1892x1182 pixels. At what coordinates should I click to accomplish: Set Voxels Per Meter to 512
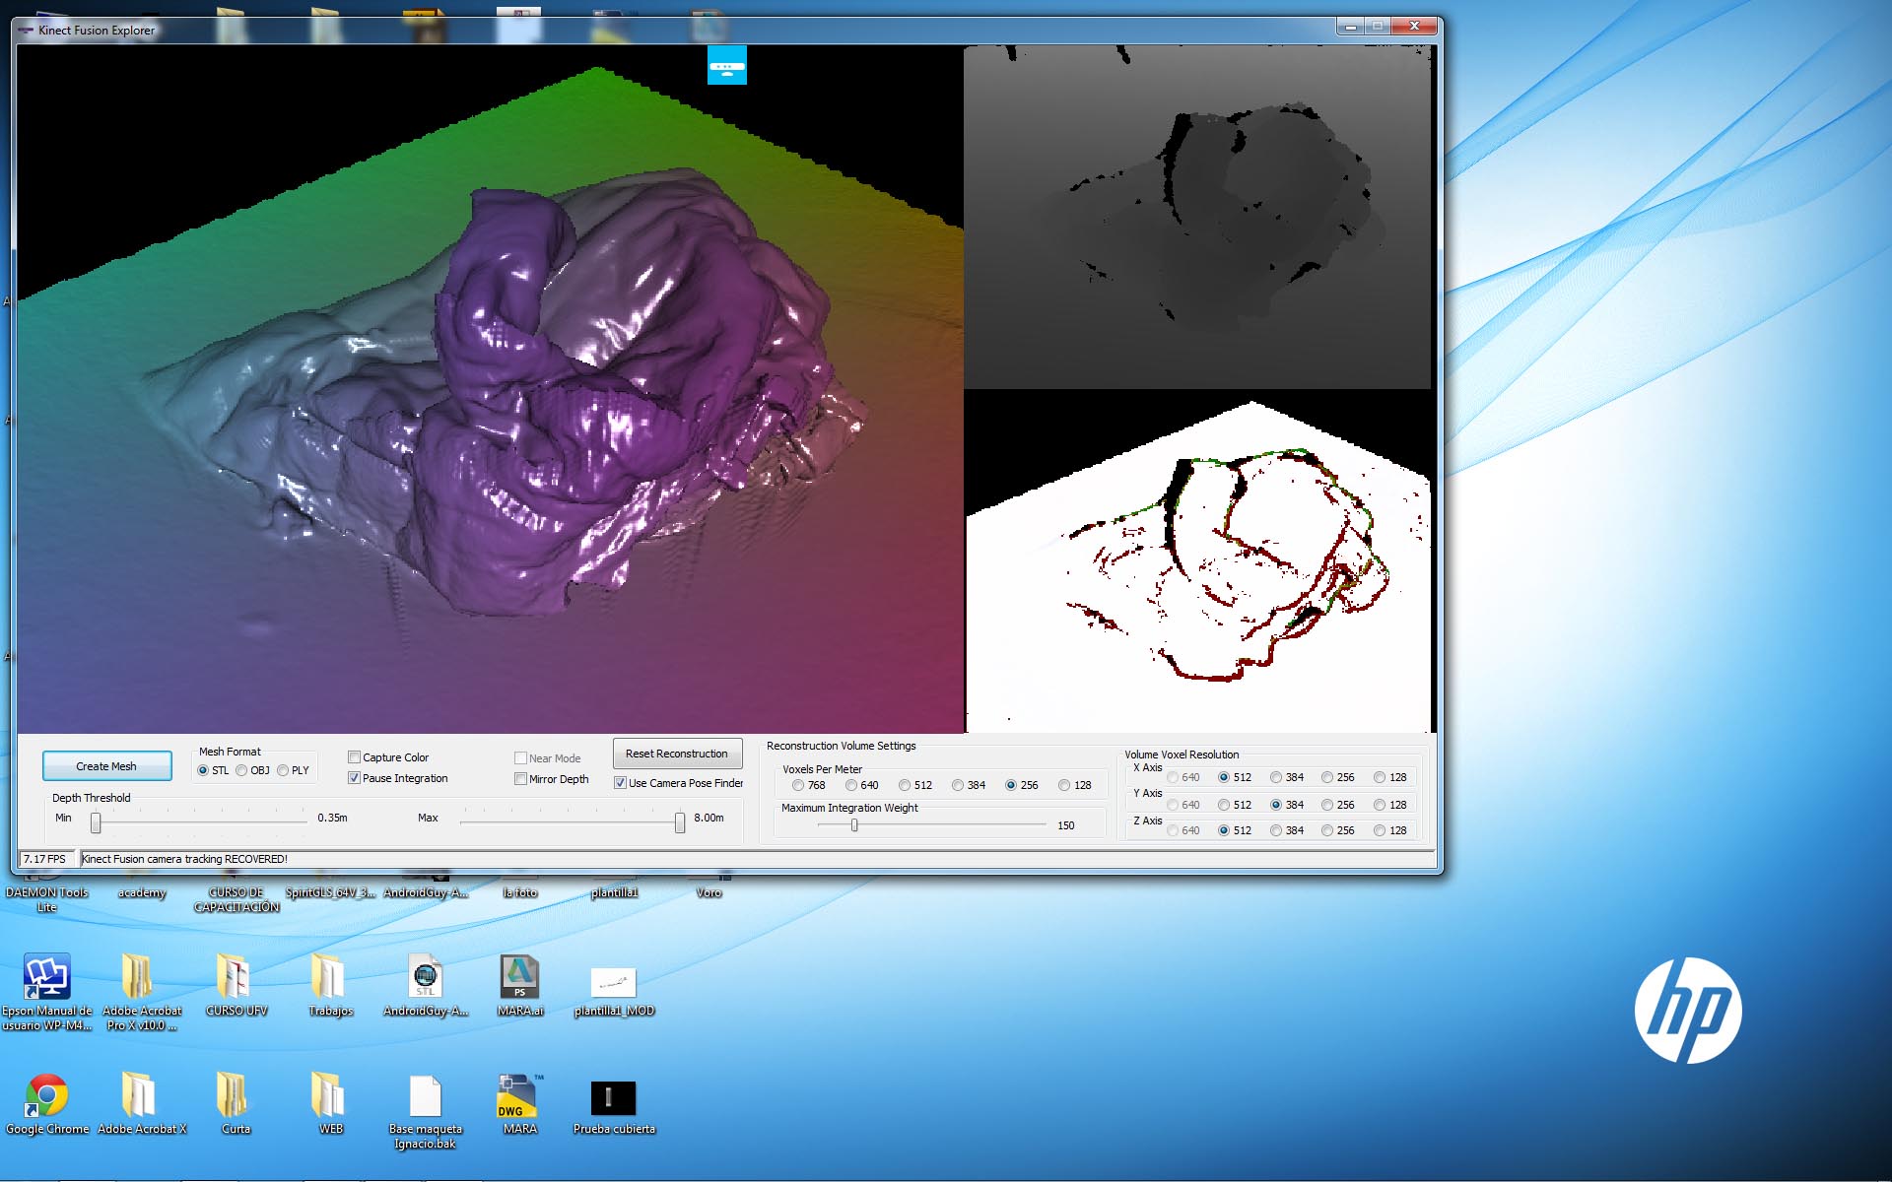[905, 785]
